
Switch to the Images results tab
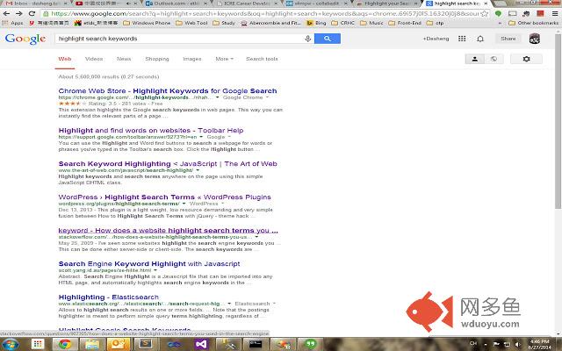click(192, 59)
